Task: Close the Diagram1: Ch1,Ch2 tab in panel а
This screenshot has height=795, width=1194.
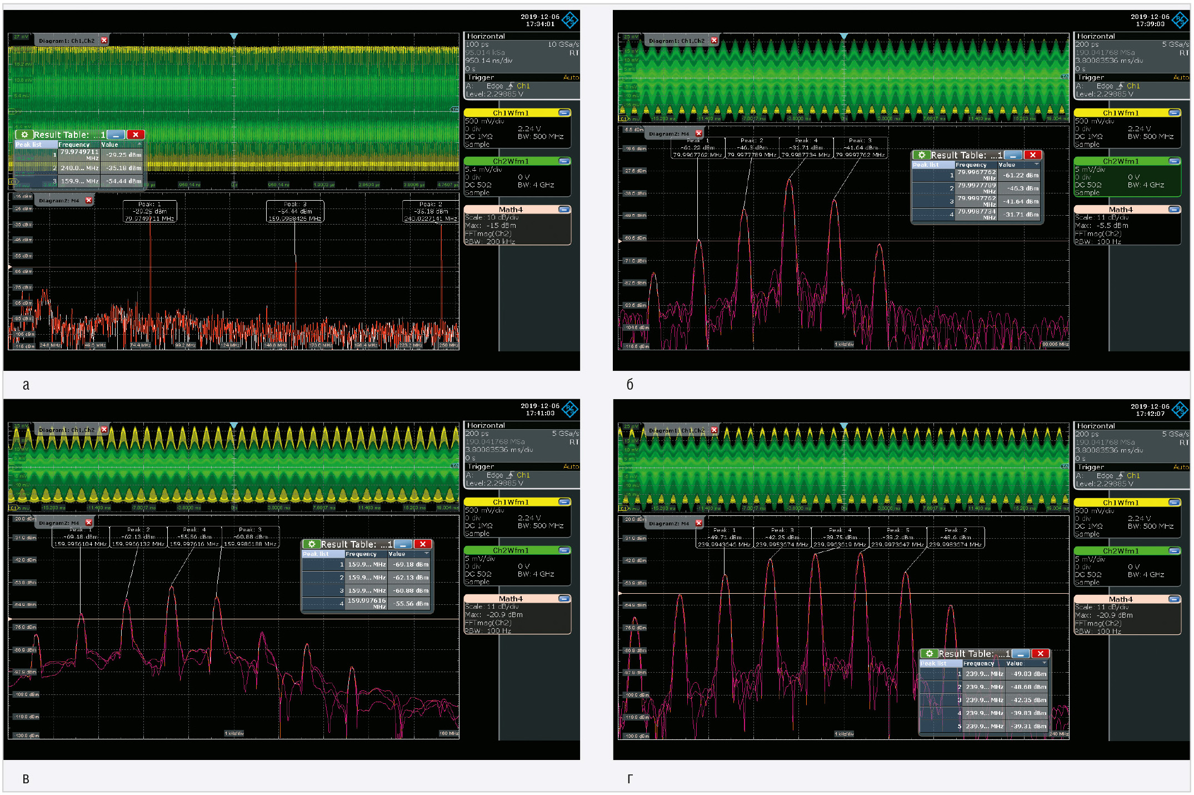Action: 104,41
